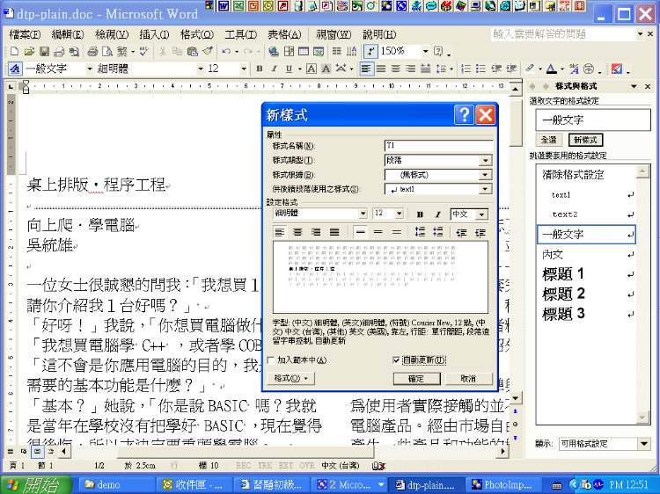Click Decrease indent icon in New Style dialog
Screen dimensions: 660x494
click(x=462, y=232)
